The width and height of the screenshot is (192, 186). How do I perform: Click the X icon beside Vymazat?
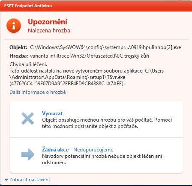27,119
